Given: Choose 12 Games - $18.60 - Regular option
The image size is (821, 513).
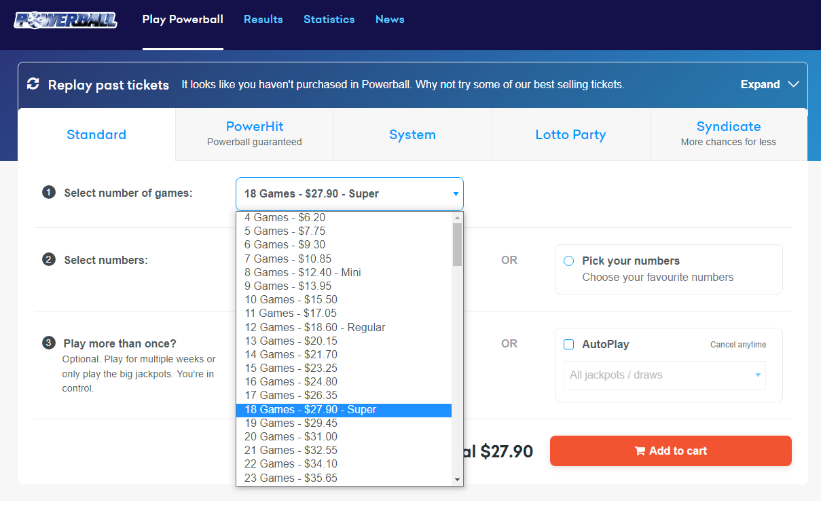Looking at the screenshot, I should click(344, 327).
